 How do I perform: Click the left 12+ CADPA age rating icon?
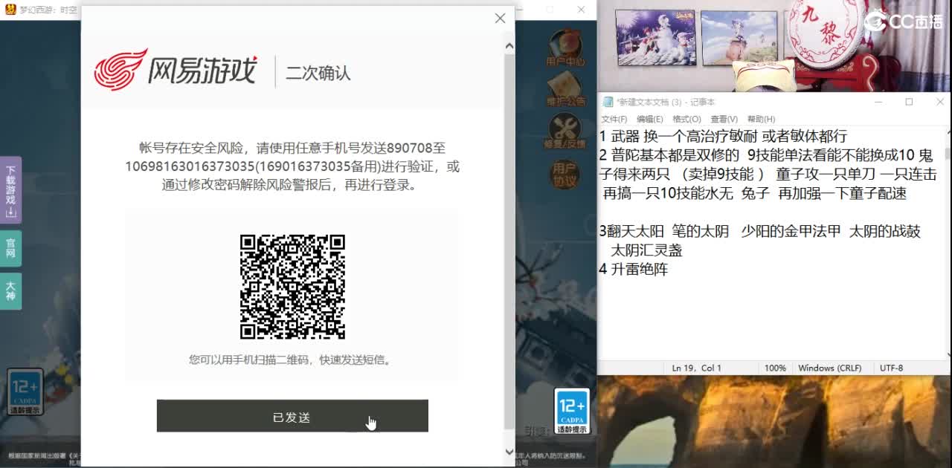coord(25,391)
